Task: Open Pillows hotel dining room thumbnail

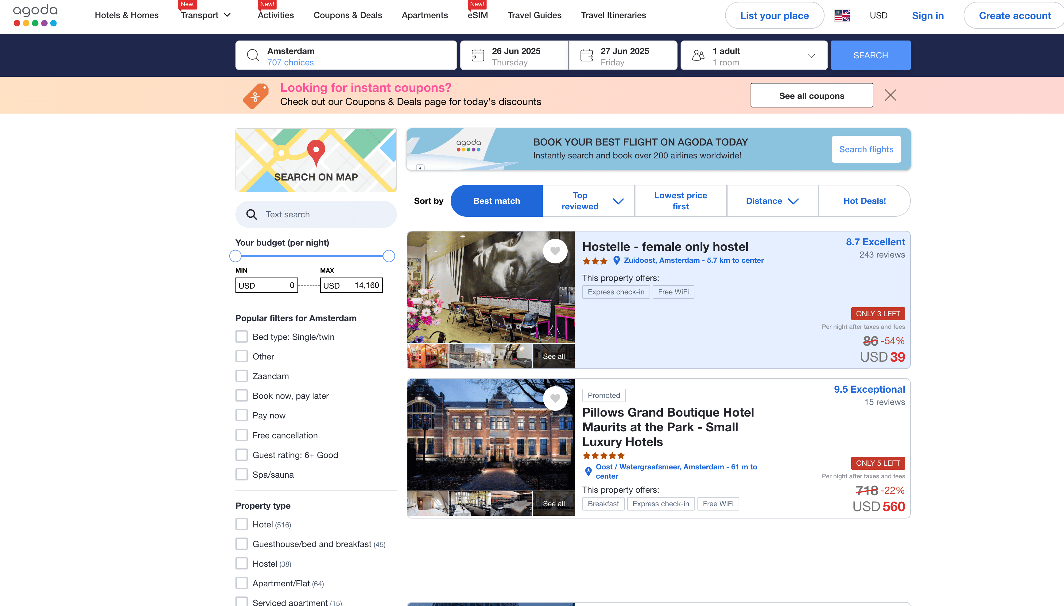Action: [x=470, y=503]
